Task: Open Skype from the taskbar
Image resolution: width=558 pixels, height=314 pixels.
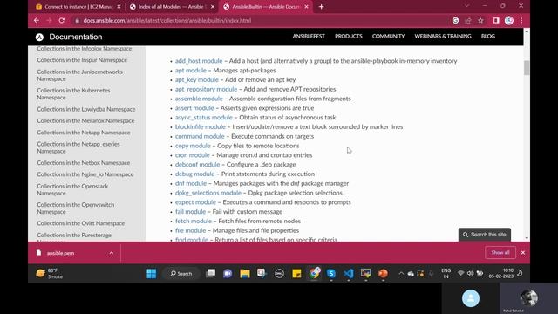Action: pyautogui.click(x=331, y=273)
